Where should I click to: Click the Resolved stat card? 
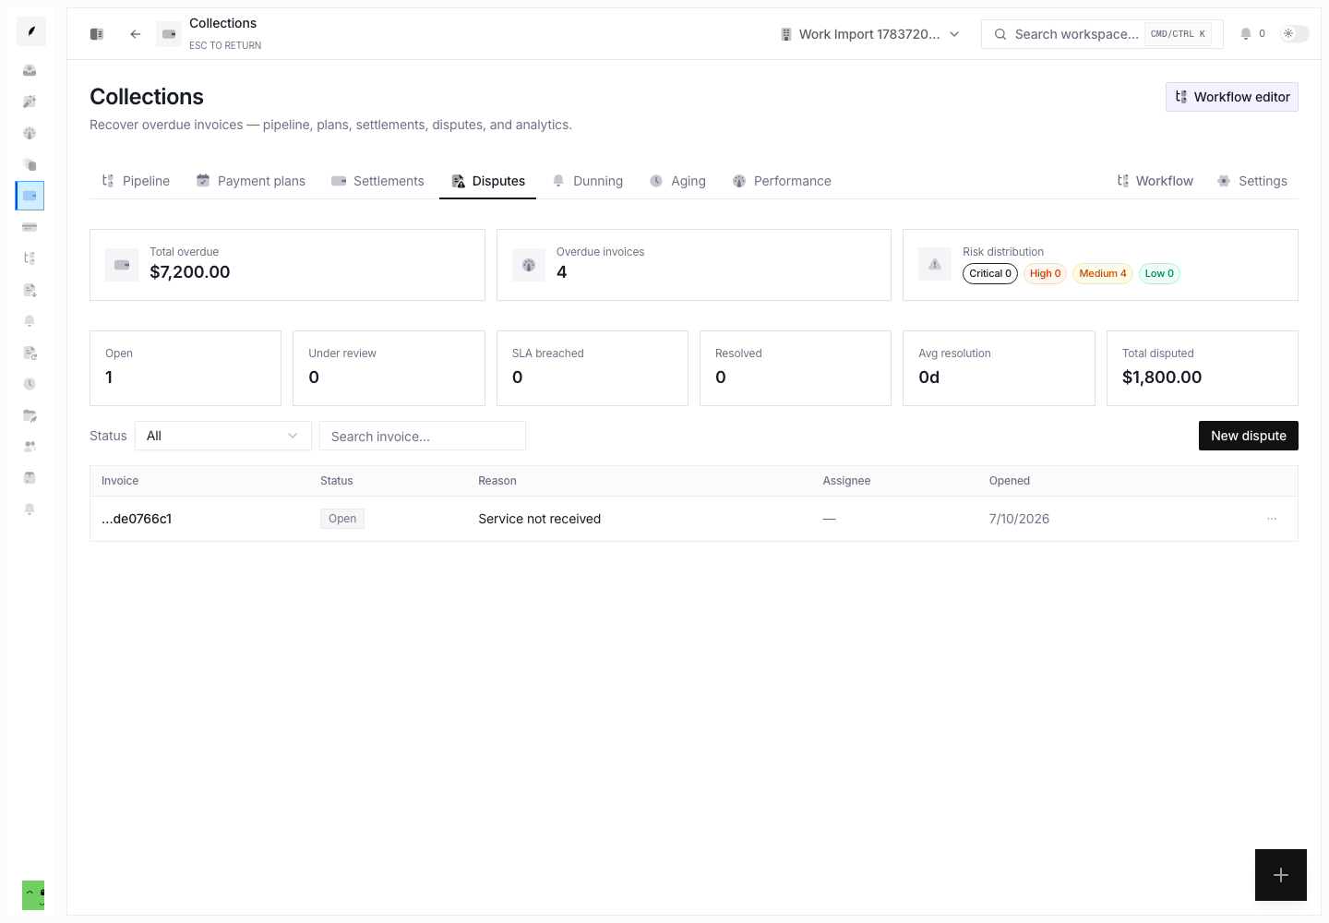point(796,368)
